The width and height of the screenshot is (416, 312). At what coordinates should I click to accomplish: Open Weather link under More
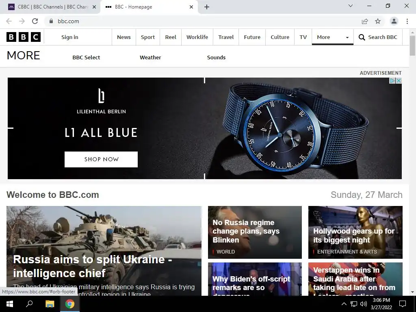tap(150, 57)
